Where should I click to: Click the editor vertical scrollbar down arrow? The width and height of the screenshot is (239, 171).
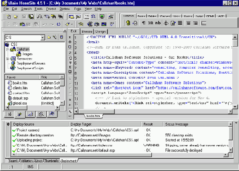click(x=235, y=107)
